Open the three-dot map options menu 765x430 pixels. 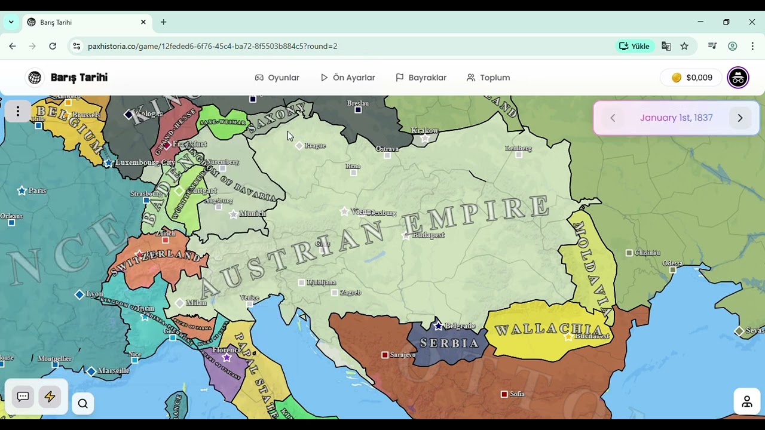click(18, 111)
